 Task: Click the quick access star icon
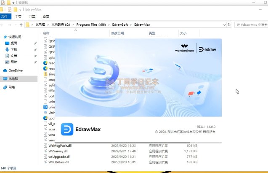5,37
